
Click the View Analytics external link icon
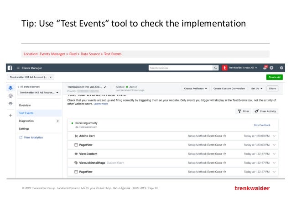click(21, 137)
